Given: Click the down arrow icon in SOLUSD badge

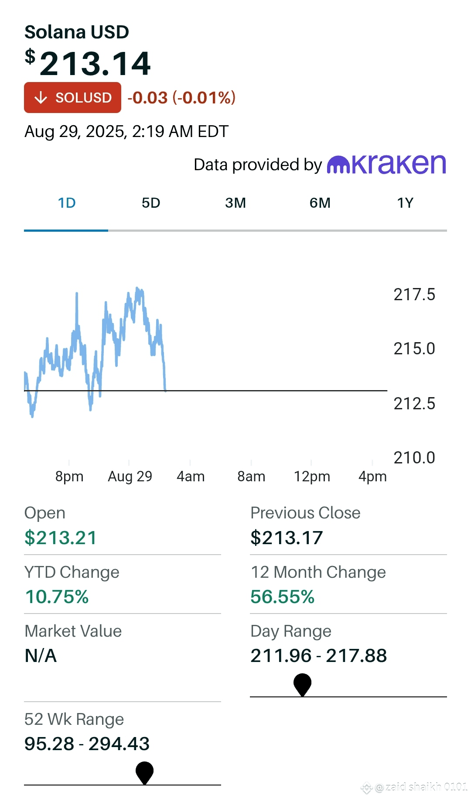Looking at the screenshot, I should pyautogui.click(x=41, y=98).
